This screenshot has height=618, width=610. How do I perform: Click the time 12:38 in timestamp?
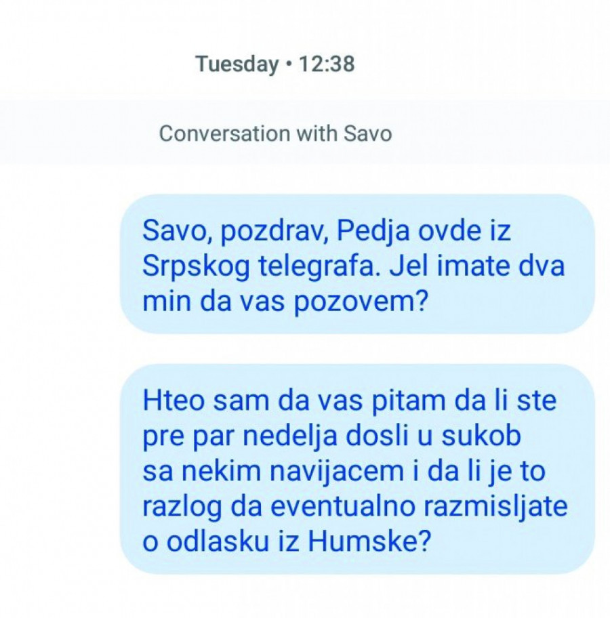coord(327,64)
